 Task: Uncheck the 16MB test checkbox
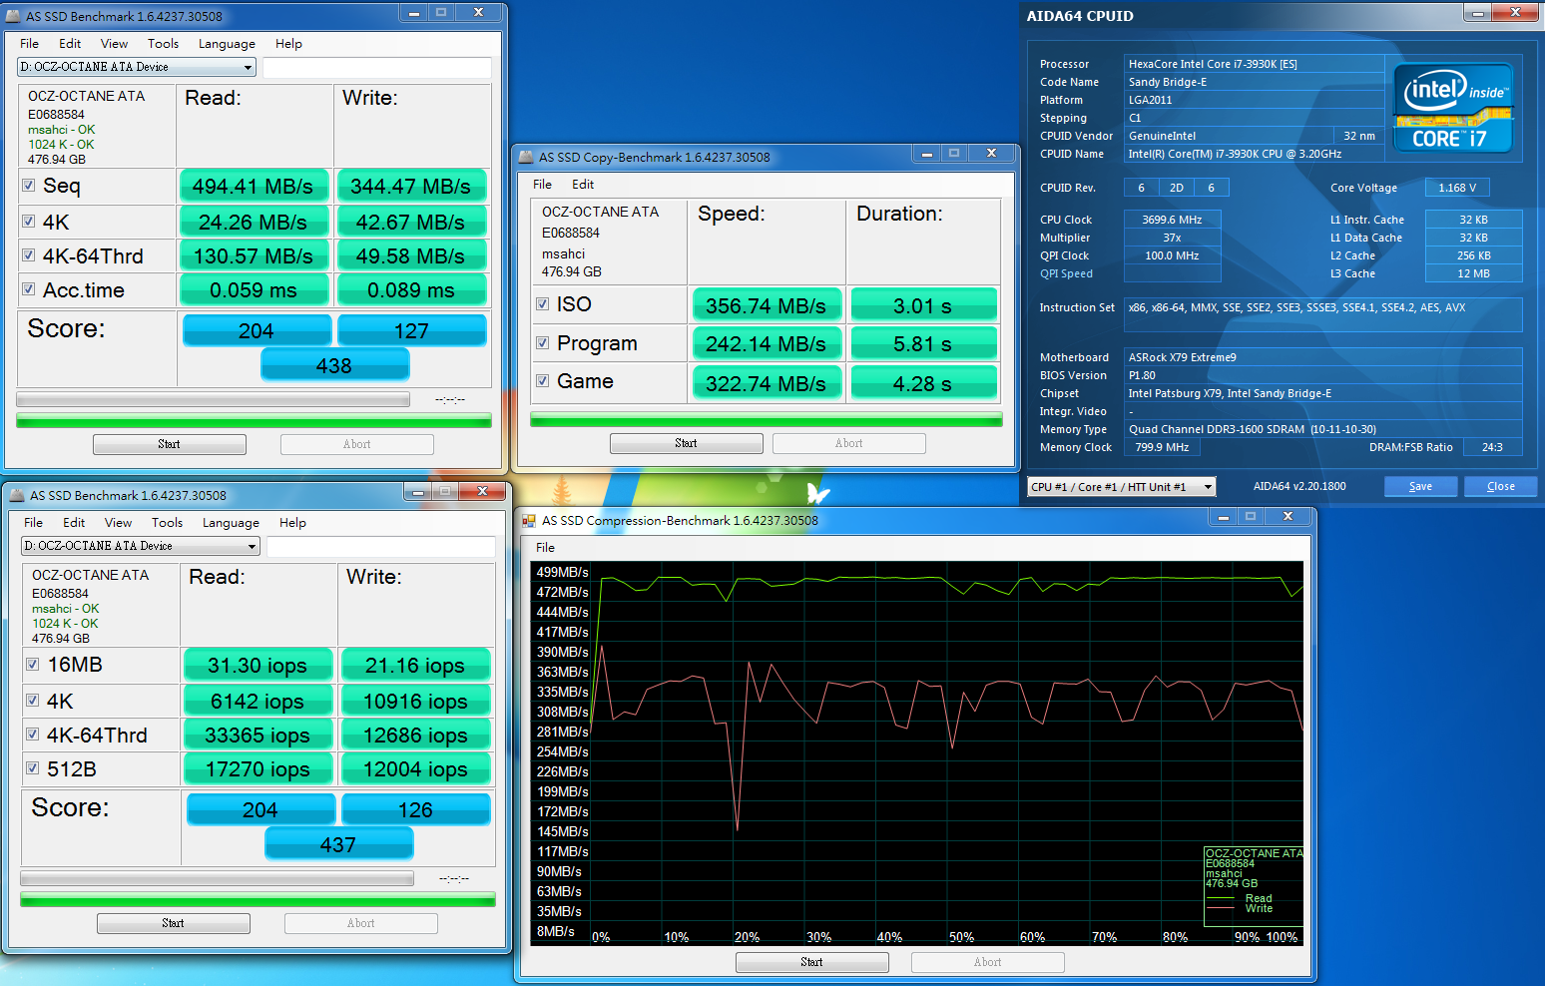pyautogui.click(x=33, y=664)
